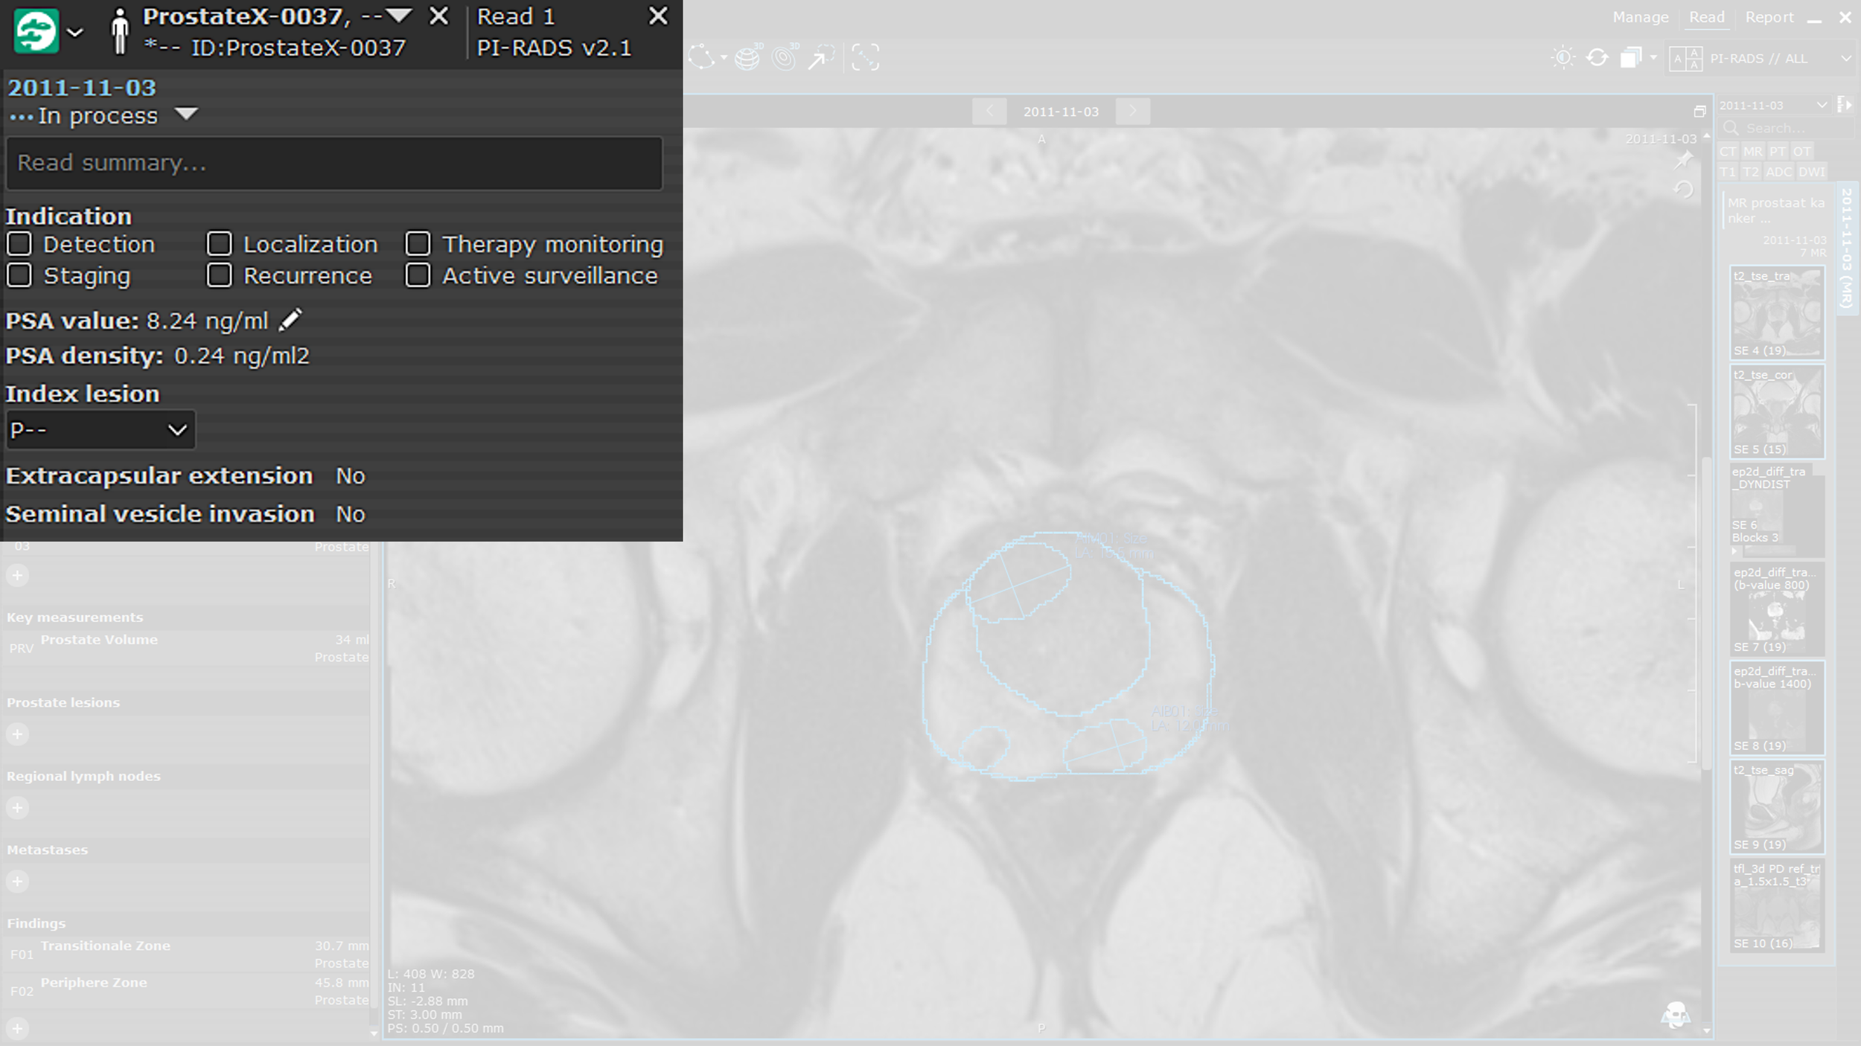Screen dimensions: 1861x1046
Task: Enable the Active surveillance checkbox
Action: pyautogui.click(x=418, y=275)
